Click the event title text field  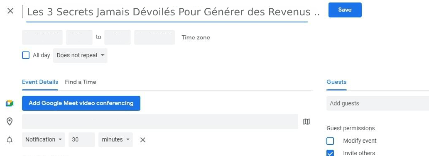click(167, 12)
